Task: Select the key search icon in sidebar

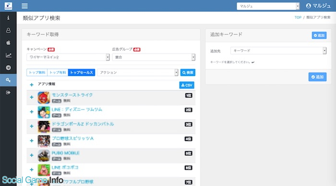Action: click(x=8, y=80)
